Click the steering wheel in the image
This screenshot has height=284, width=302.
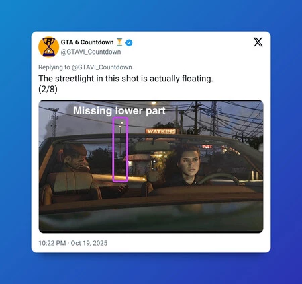pos(218,179)
